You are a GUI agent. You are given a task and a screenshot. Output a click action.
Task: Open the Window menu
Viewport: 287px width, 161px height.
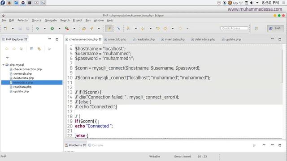point(99,20)
